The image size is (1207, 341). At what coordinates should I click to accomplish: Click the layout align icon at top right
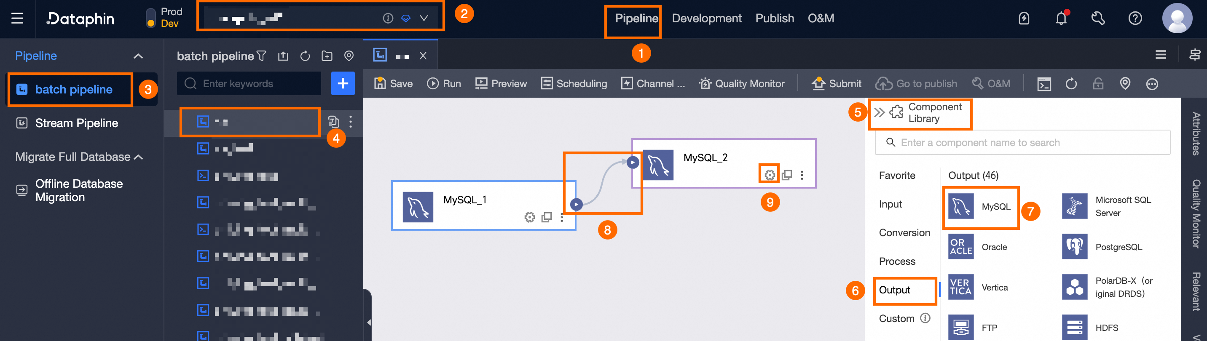(x=1195, y=55)
